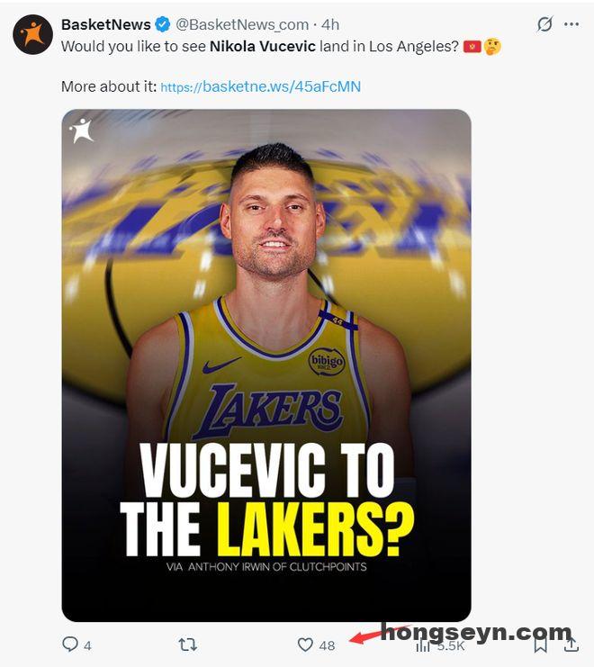Click the thinking face emoji

[x=492, y=47]
